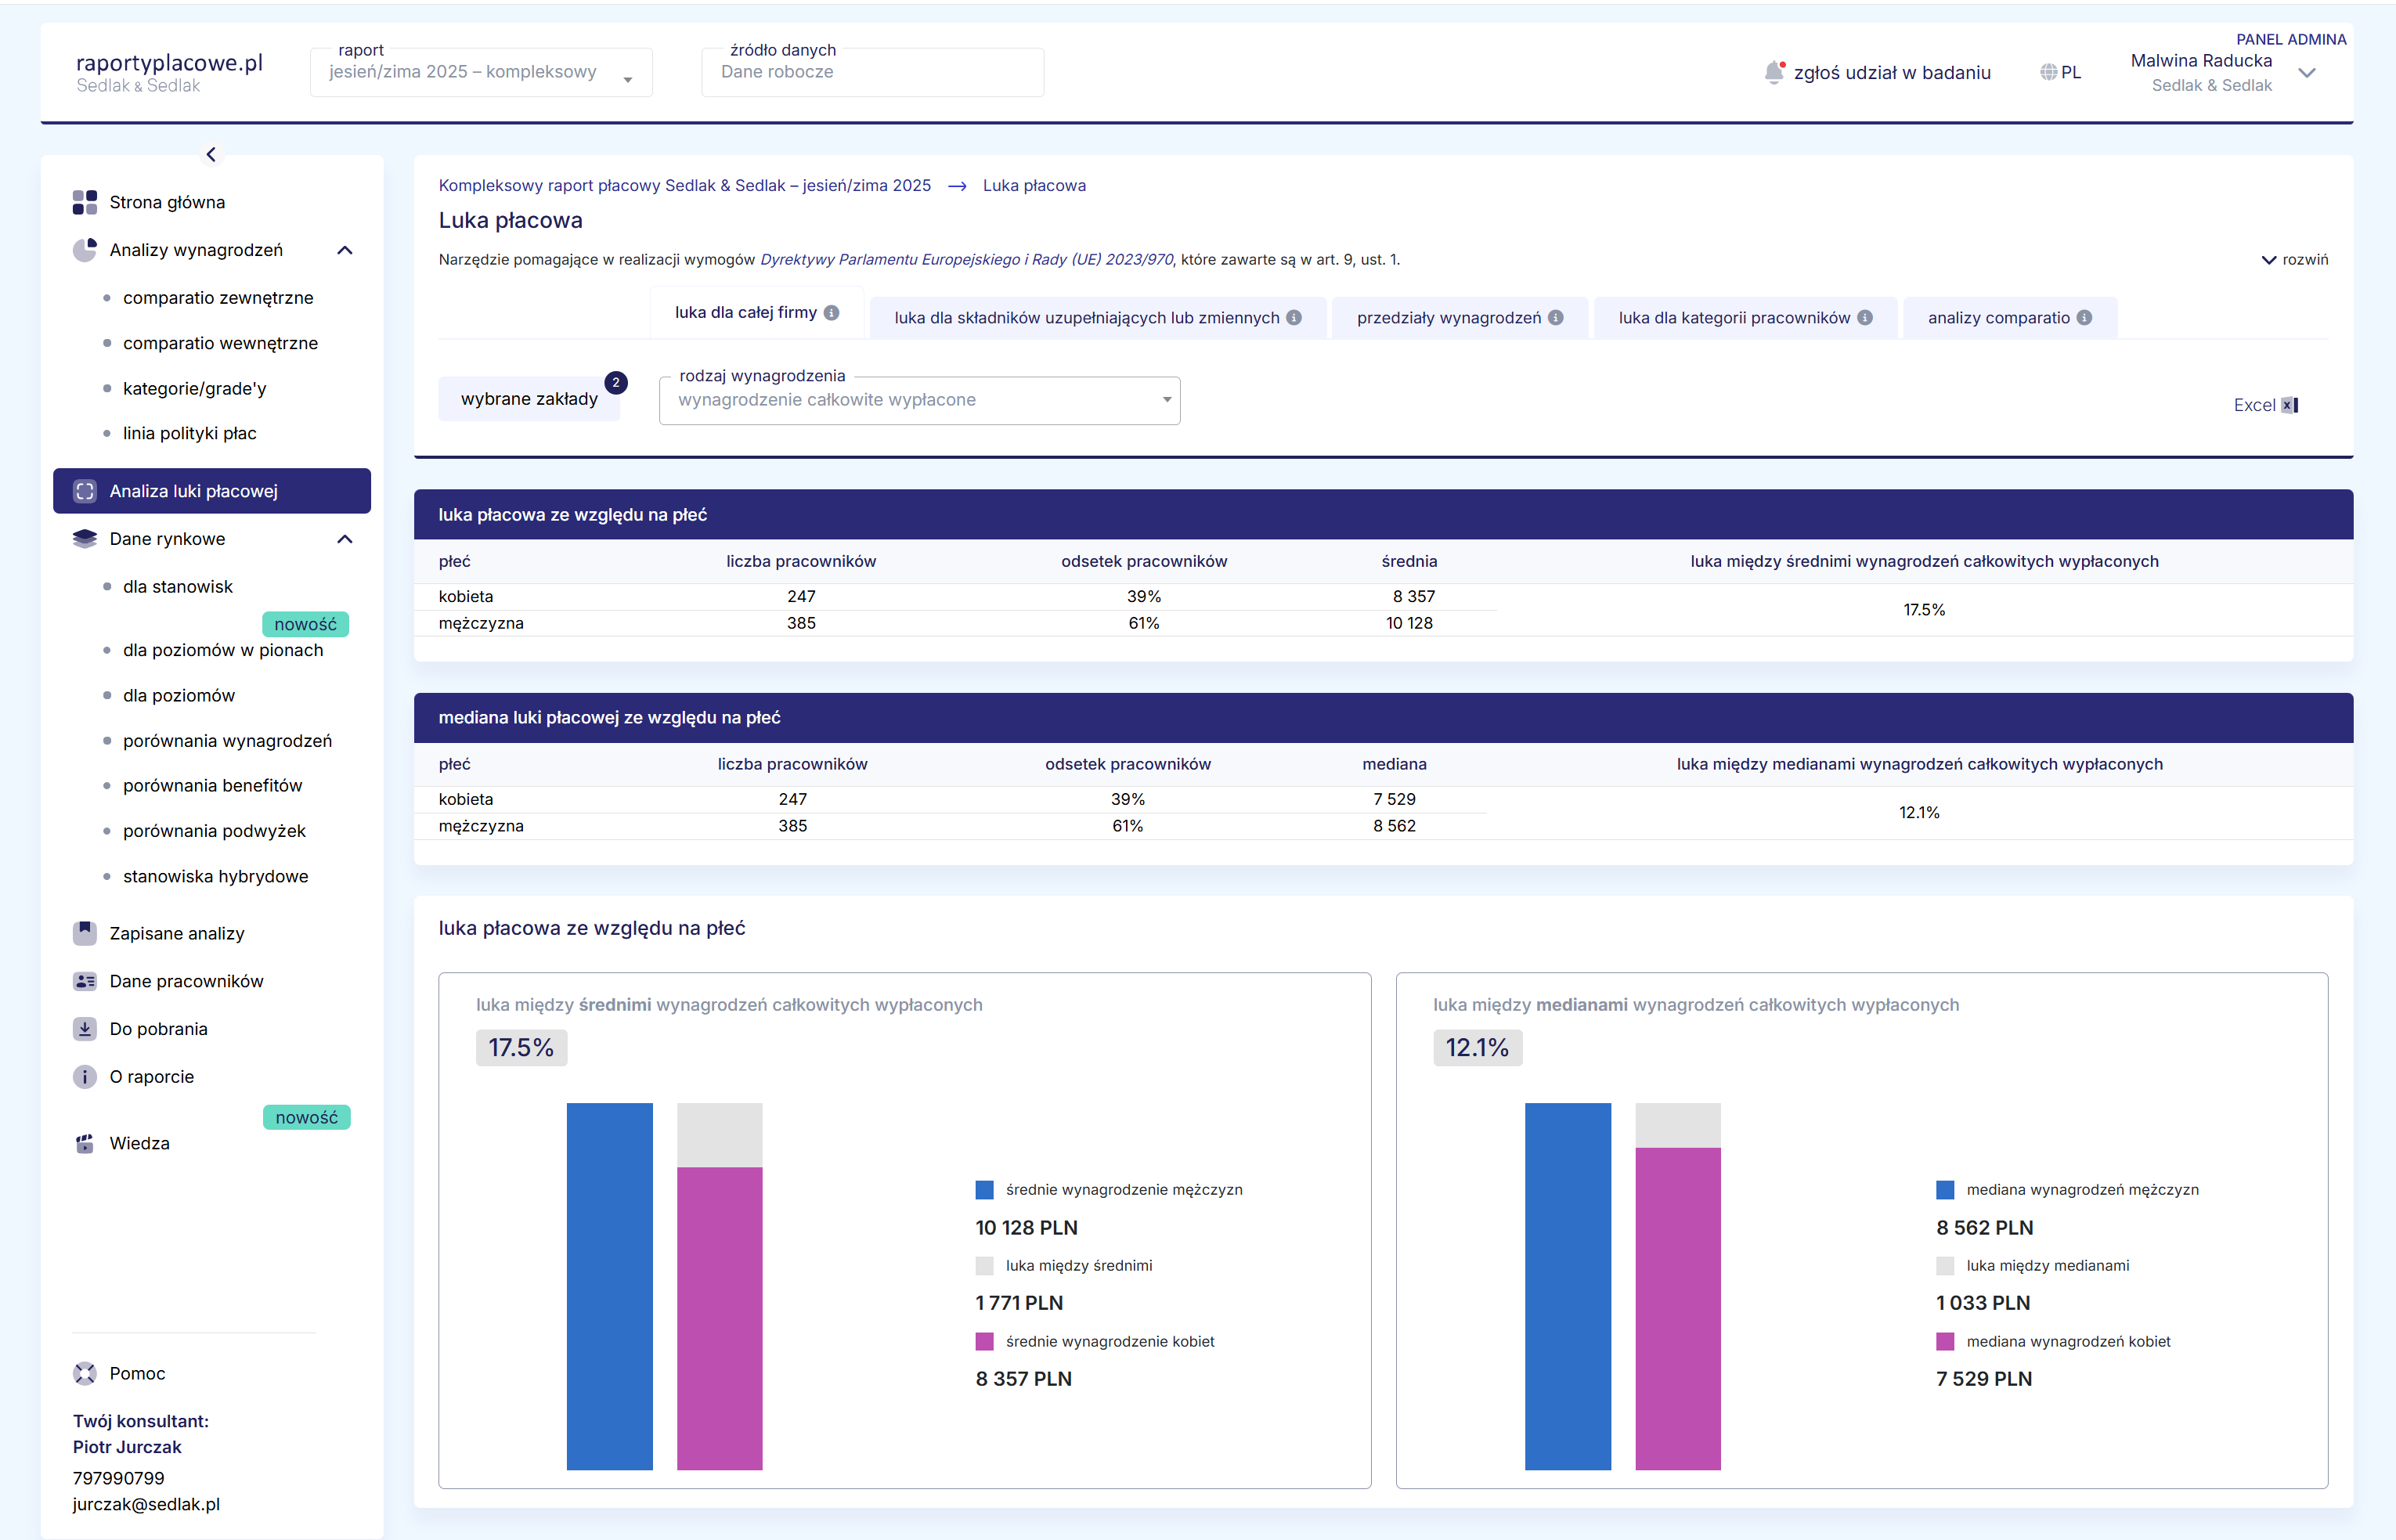The width and height of the screenshot is (2396, 1540).
Task: Click the O raporcie info icon
Action: point(85,1077)
